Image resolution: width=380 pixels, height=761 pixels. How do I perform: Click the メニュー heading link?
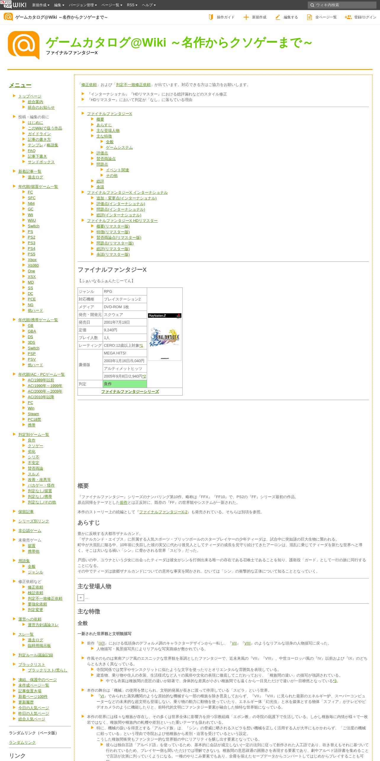tap(20, 85)
